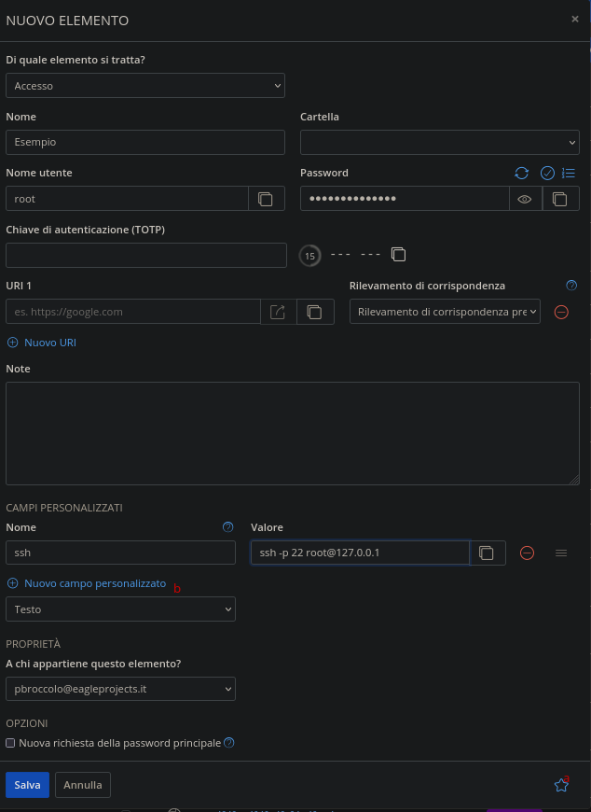Viewport: 591px width, 812px height.
Task: Mark item as favorite with star
Action: click(561, 785)
